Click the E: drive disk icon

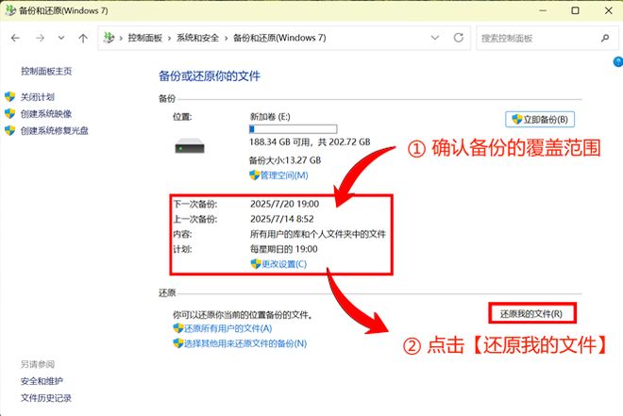click(190, 145)
